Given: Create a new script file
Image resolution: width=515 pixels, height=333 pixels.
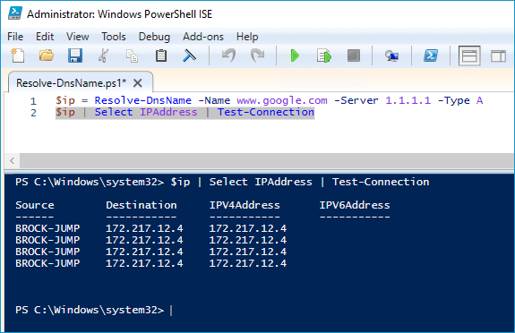Looking at the screenshot, I should click(x=17, y=55).
